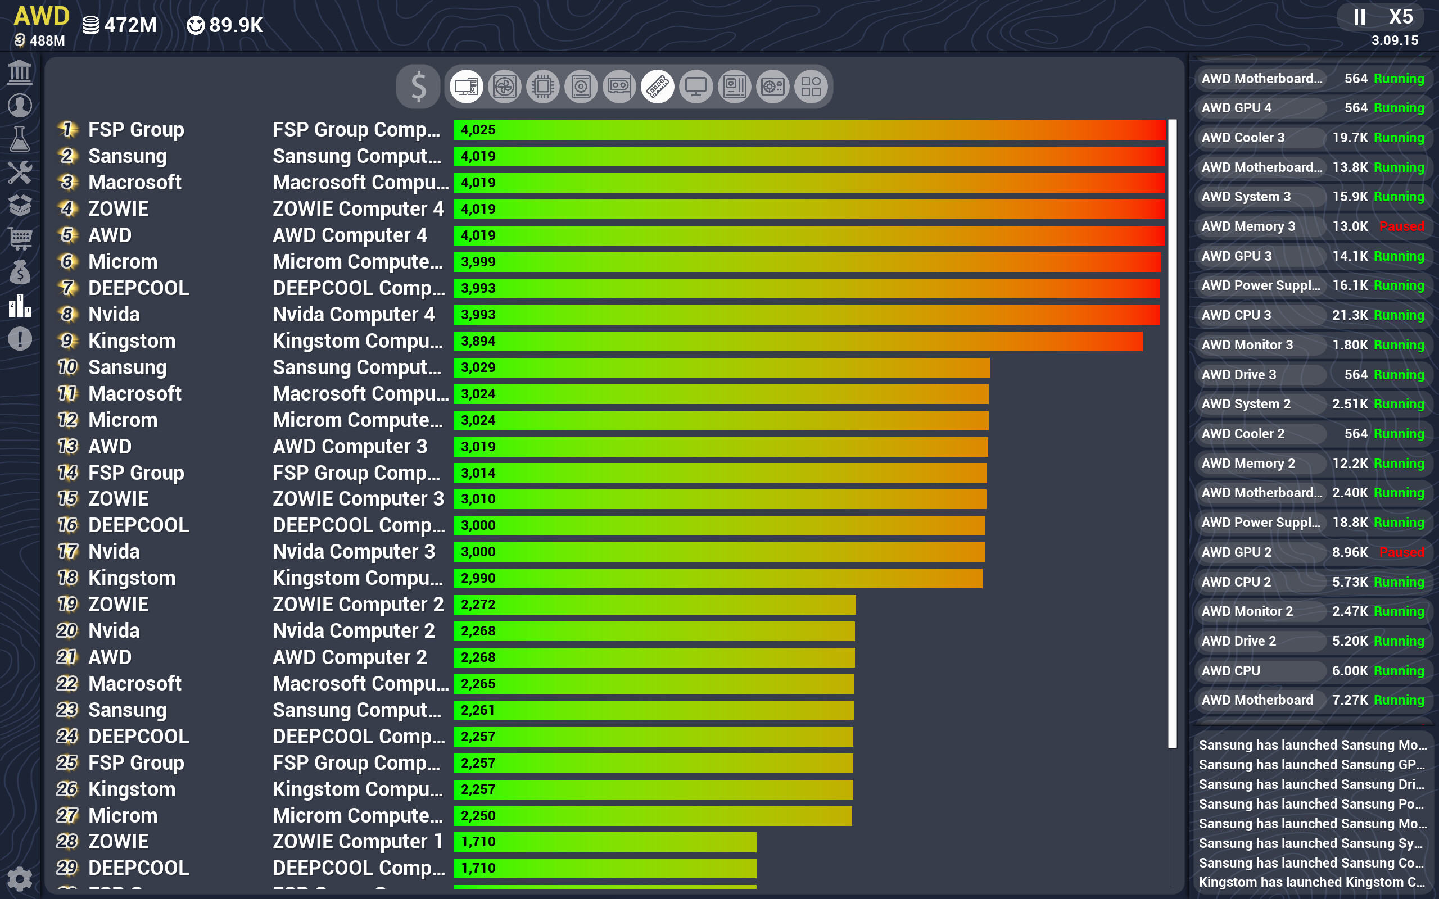
Task: Select the desktop computer category icon
Action: tap(466, 87)
